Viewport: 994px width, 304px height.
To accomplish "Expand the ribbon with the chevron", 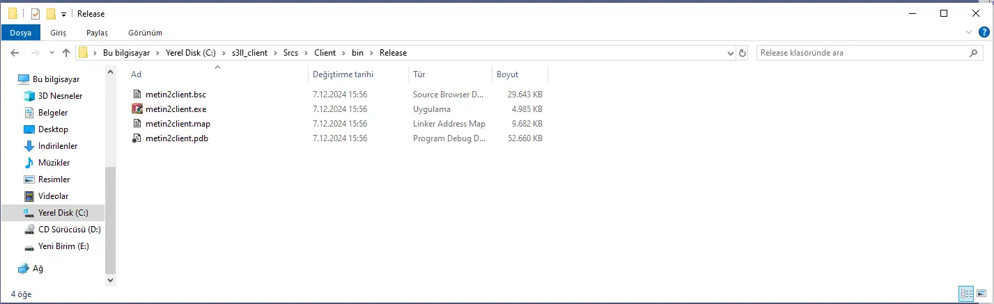I will 969,32.
